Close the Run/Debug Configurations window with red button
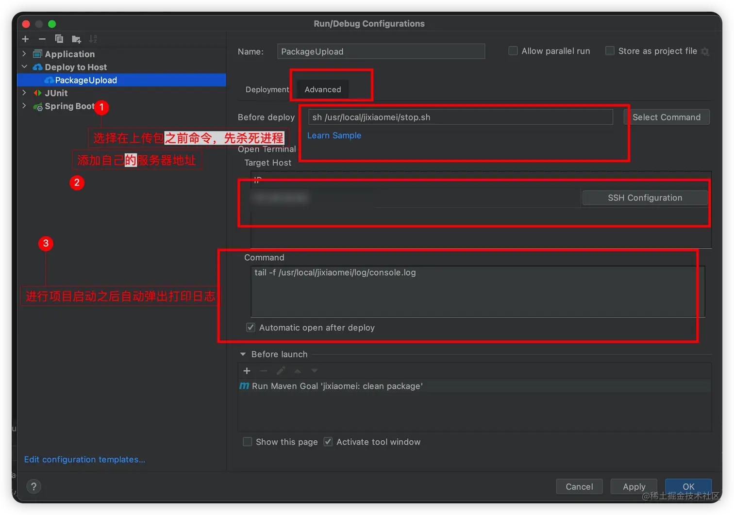This screenshot has width=734, height=515. click(26, 24)
